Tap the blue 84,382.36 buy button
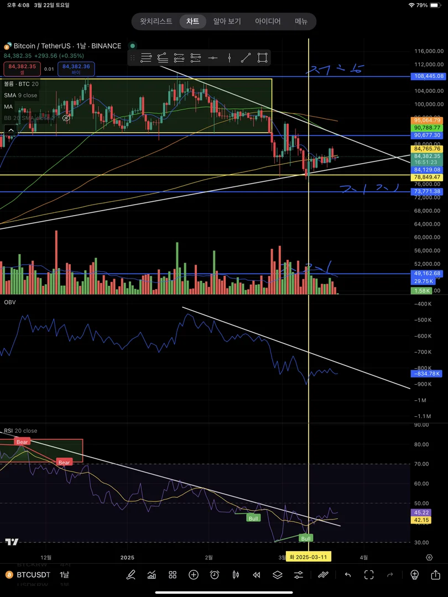 [x=76, y=69]
